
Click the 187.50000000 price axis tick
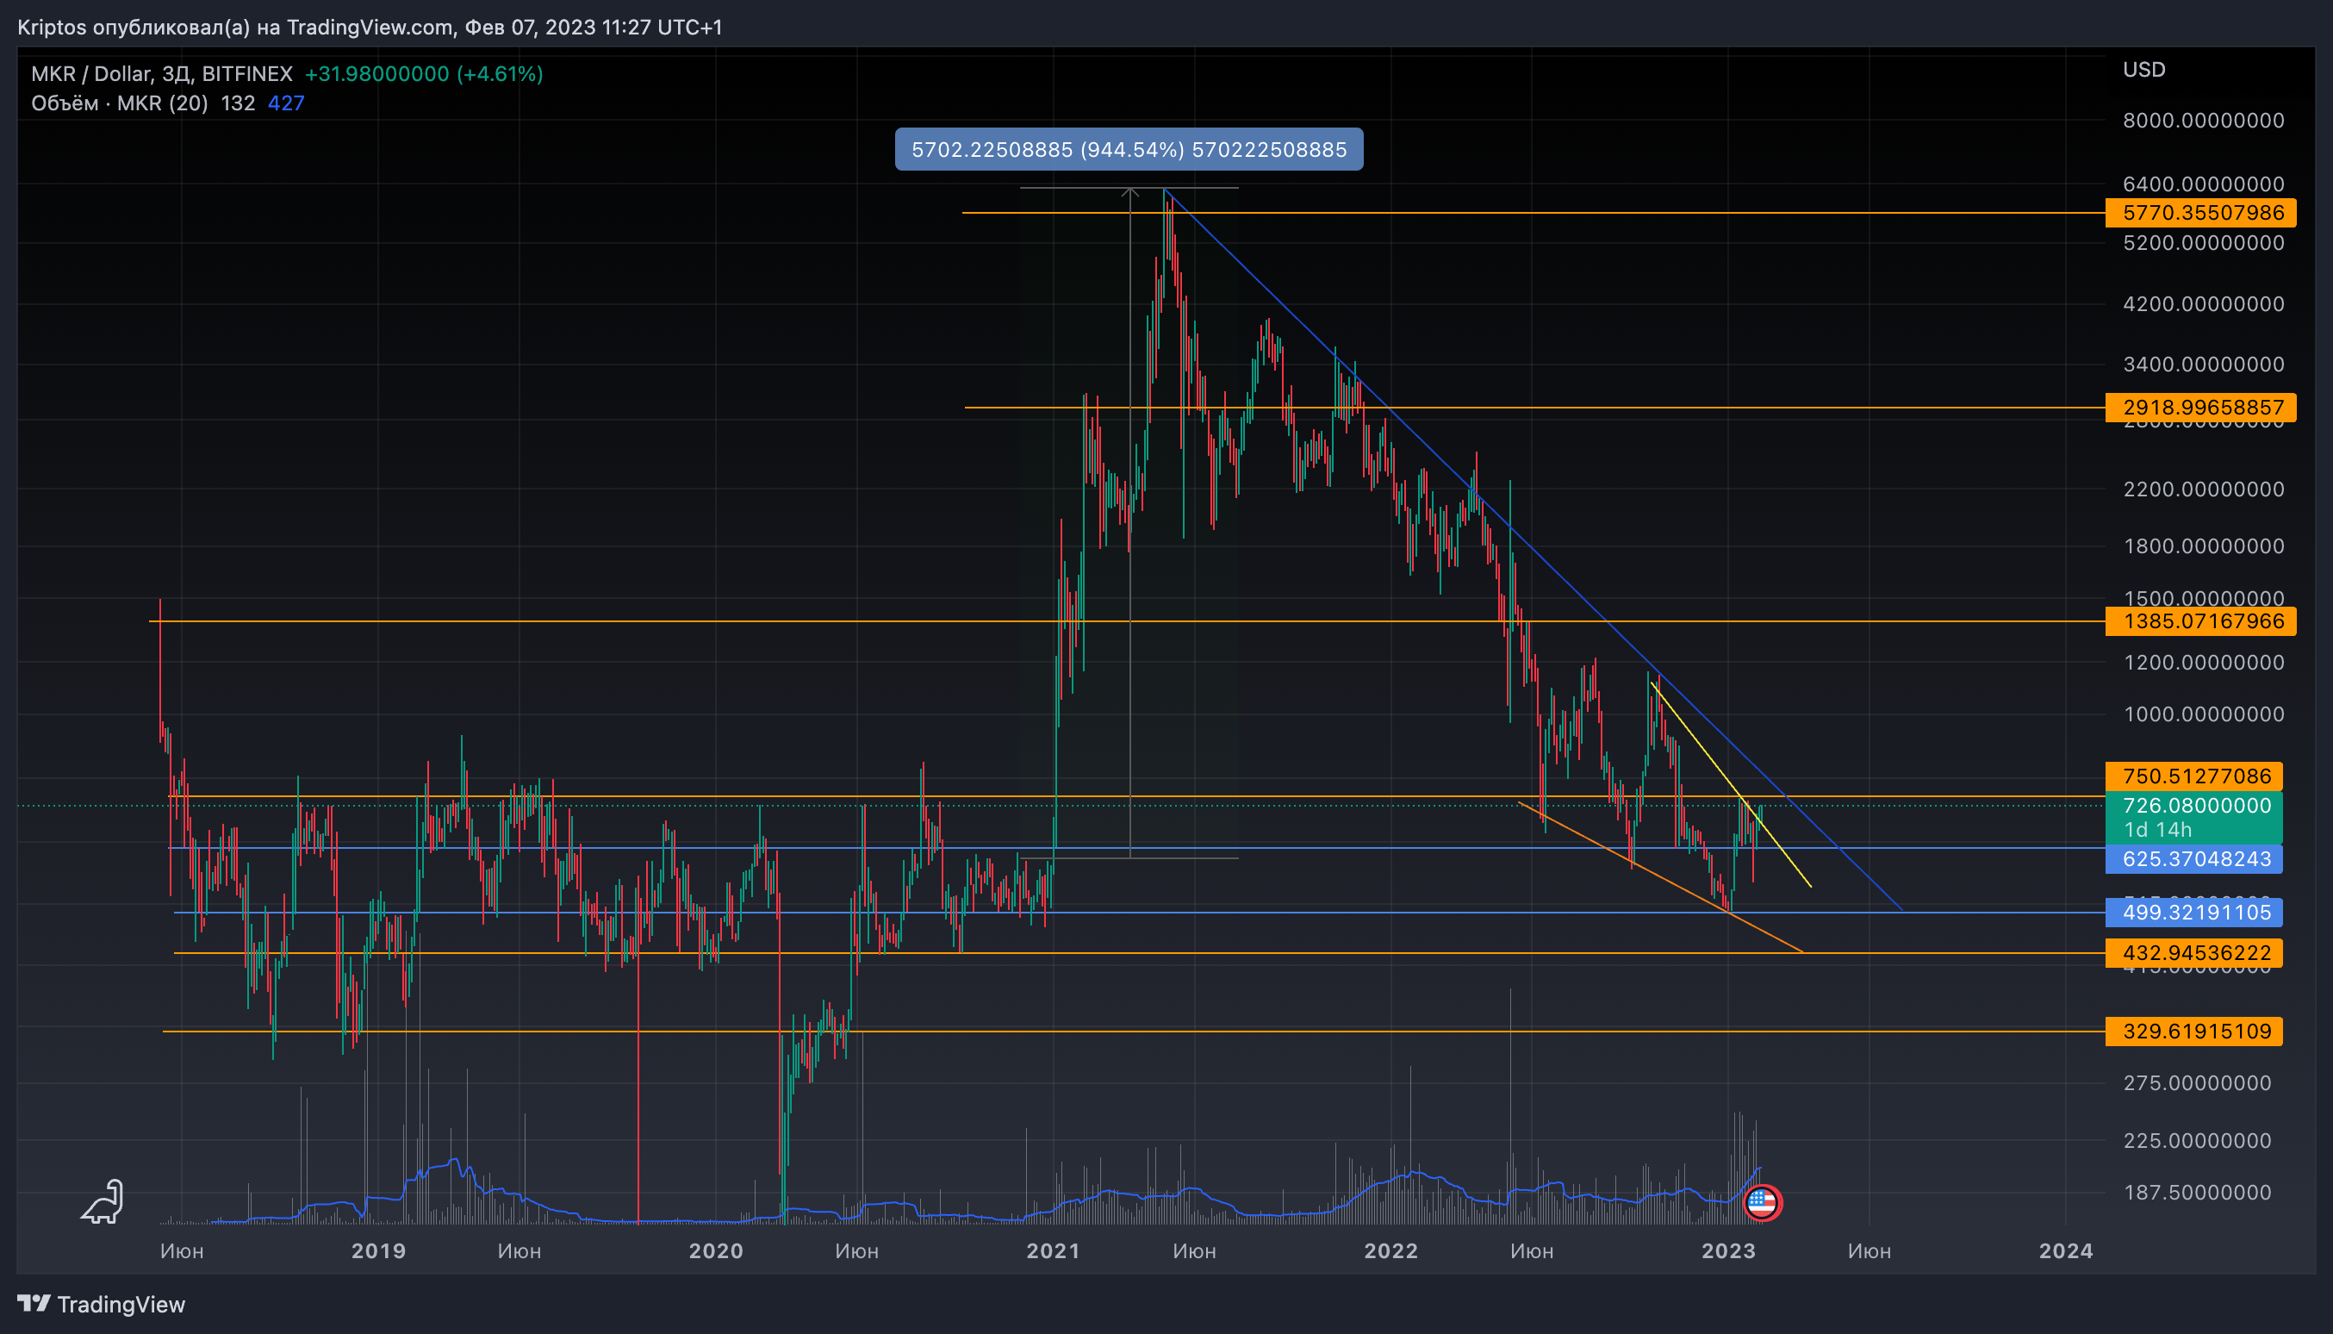pos(2198,1192)
